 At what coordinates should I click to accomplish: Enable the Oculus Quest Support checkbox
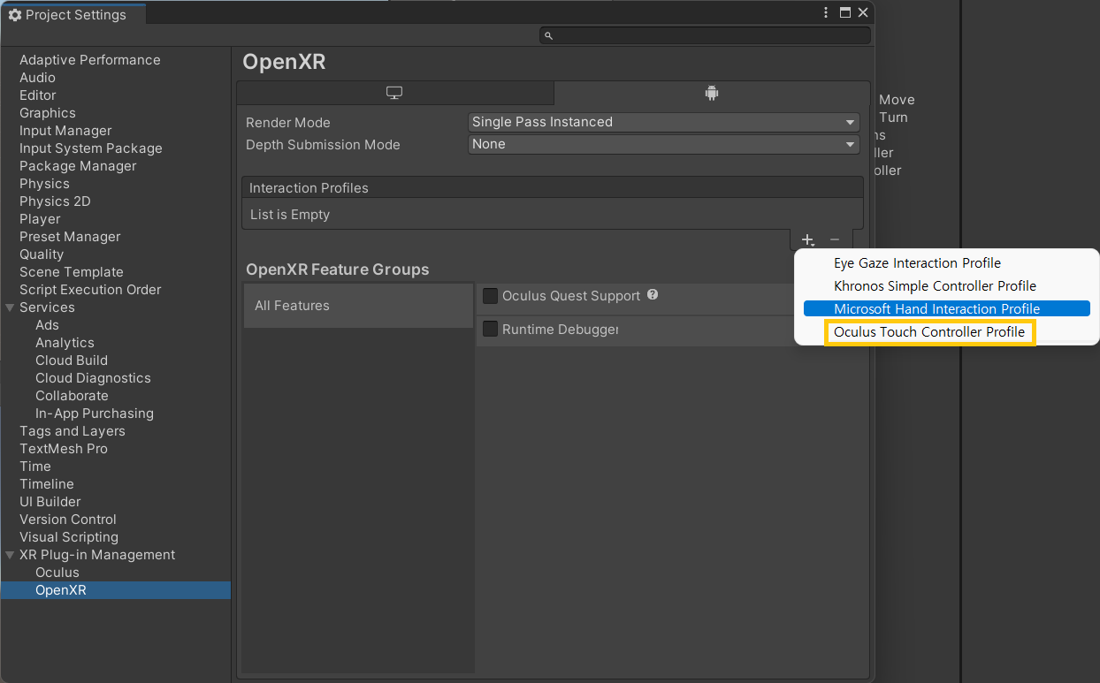pos(491,296)
